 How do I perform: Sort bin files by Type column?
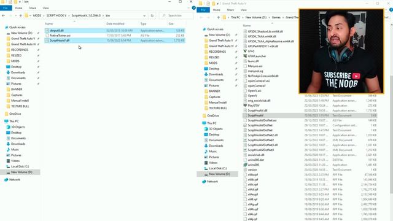[143, 24]
